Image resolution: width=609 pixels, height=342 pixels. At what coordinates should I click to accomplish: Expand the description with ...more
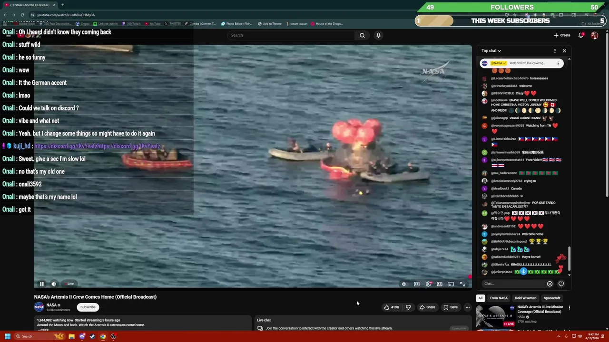pyautogui.click(x=43, y=329)
